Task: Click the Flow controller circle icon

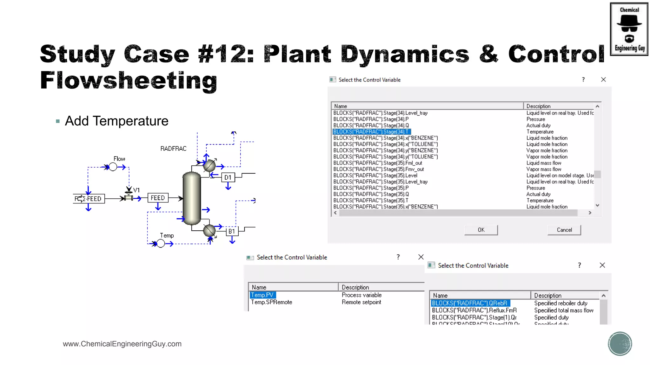Action: coord(113,167)
